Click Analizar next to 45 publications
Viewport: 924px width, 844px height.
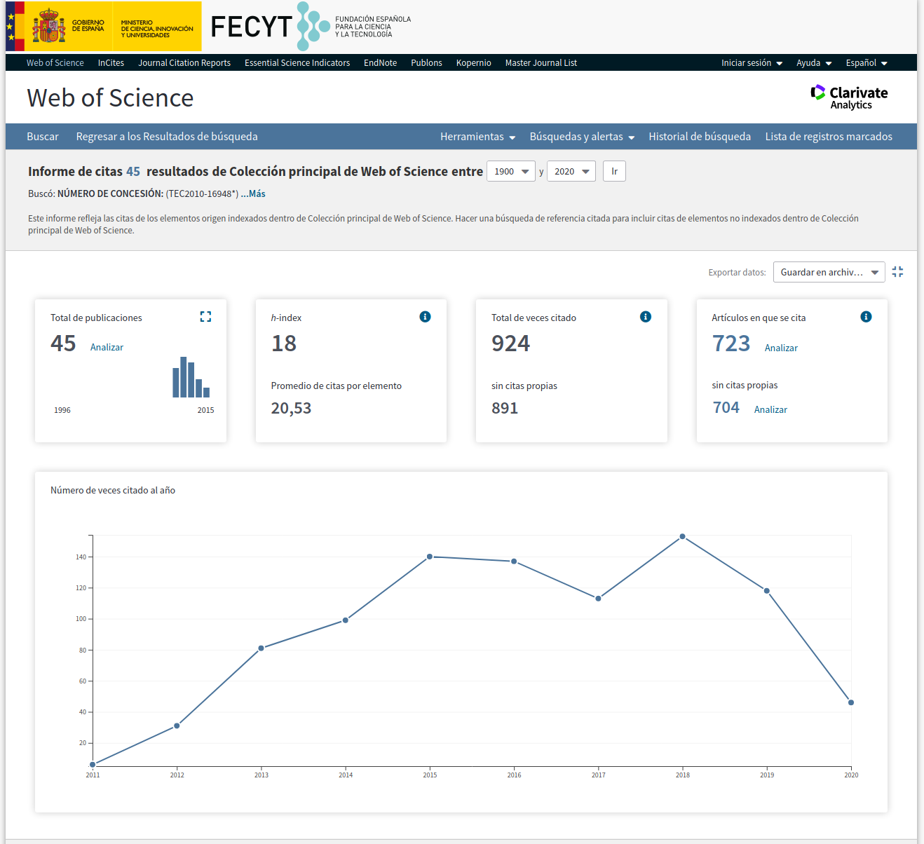(x=107, y=348)
